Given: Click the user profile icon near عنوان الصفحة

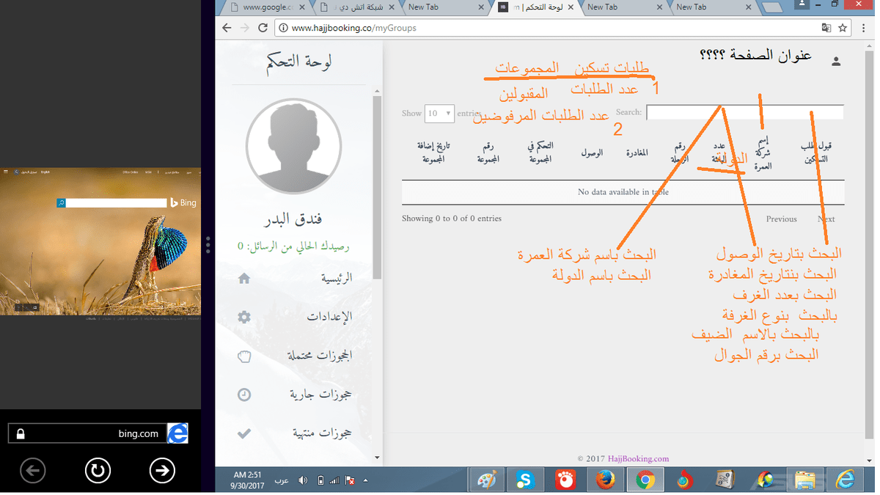Looking at the screenshot, I should pyautogui.click(x=836, y=62).
